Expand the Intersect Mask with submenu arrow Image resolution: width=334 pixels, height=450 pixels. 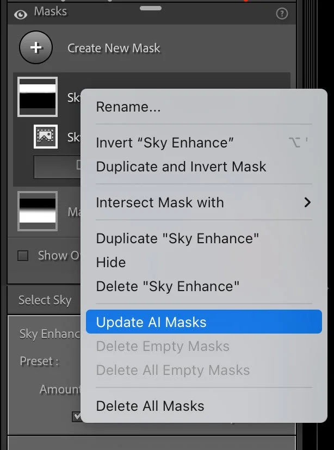pyautogui.click(x=307, y=202)
